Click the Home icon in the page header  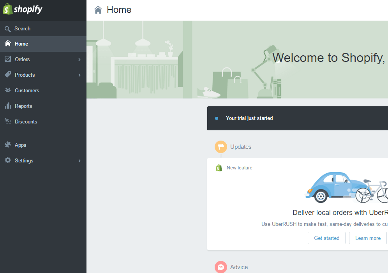tap(98, 10)
